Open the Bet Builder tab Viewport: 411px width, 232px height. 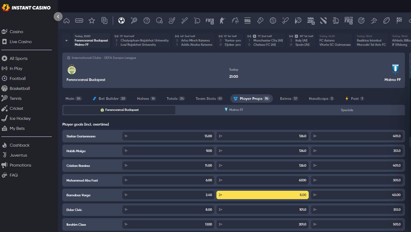coord(109,99)
